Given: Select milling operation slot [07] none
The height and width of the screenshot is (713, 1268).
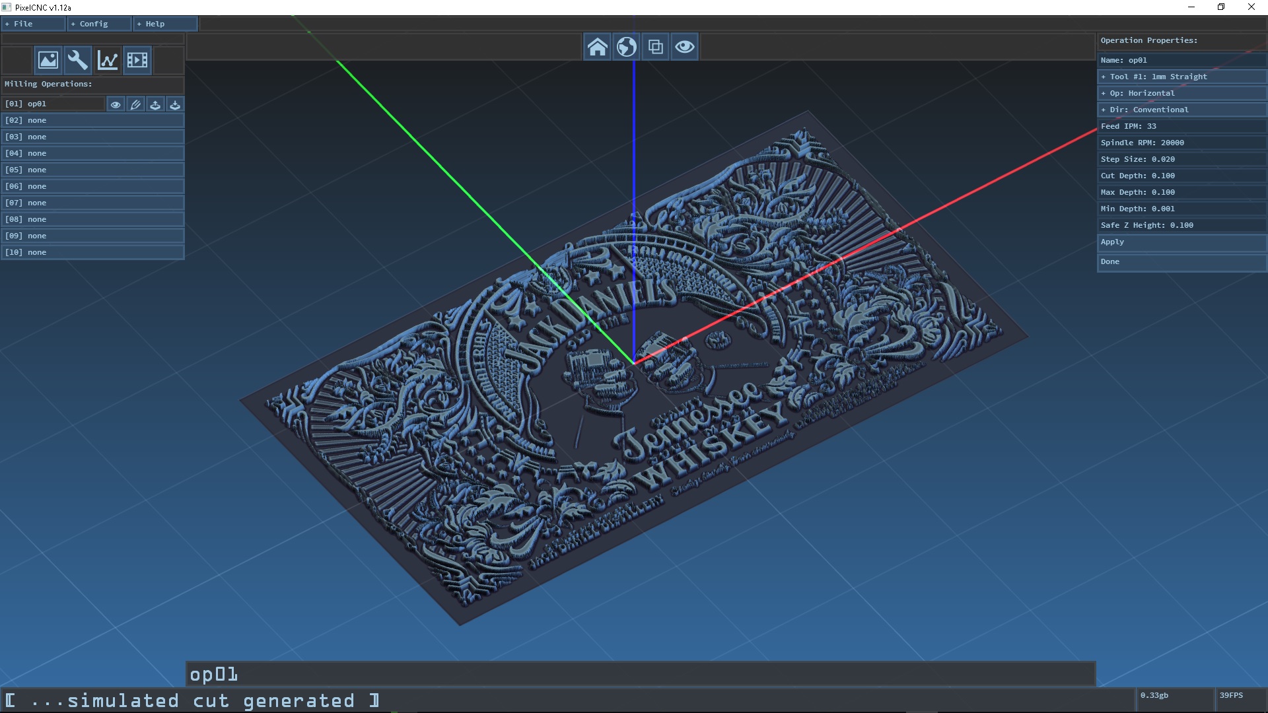Looking at the screenshot, I should [92, 203].
